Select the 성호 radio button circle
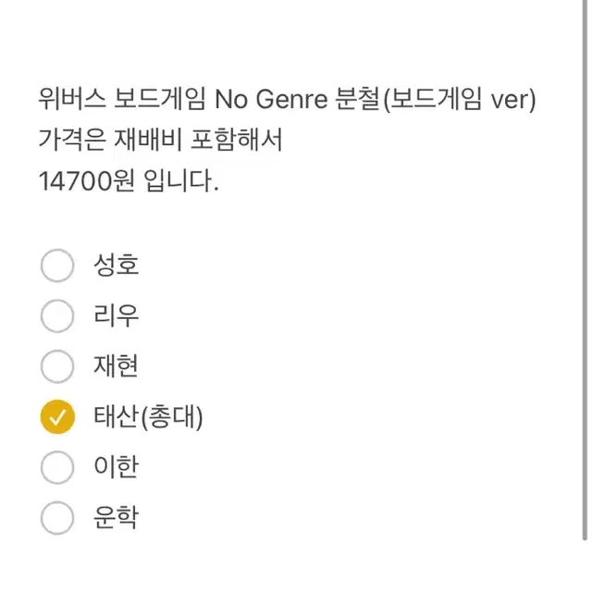Viewport: 592px width, 592px height. [57, 266]
